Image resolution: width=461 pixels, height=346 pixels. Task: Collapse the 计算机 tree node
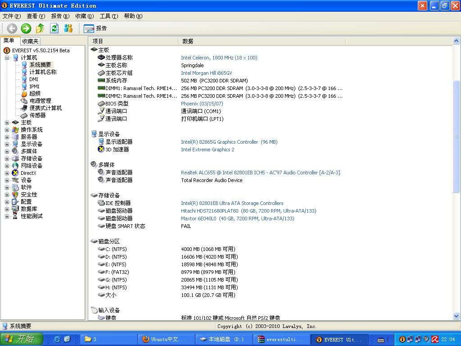point(7,58)
